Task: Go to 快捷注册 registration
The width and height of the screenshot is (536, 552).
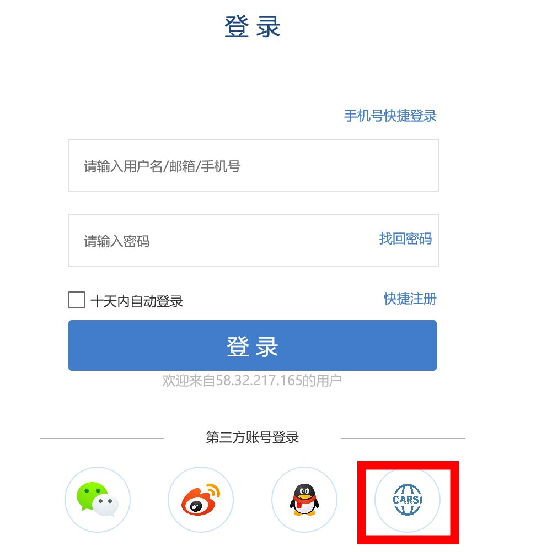Action: pos(410,299)
